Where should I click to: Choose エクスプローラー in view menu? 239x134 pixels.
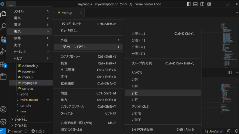(x=89, y=57)
